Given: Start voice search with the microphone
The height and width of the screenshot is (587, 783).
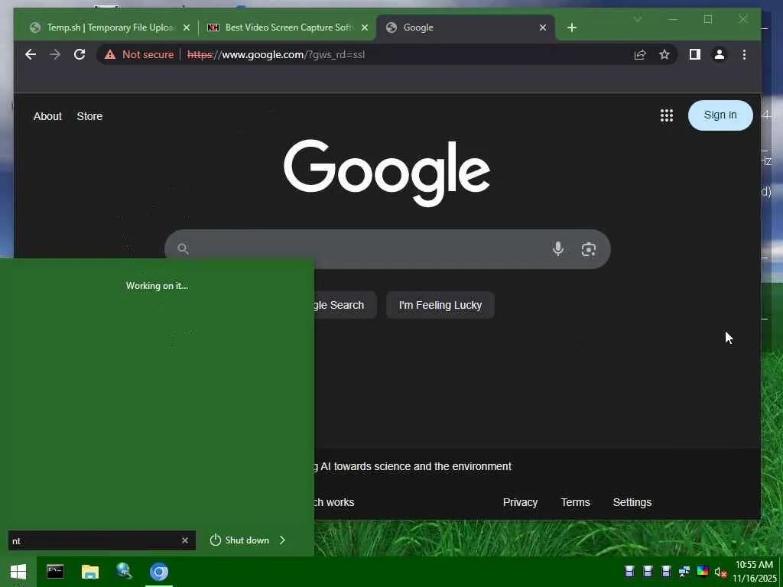Looking at the screenshot, I should [558, 248].
